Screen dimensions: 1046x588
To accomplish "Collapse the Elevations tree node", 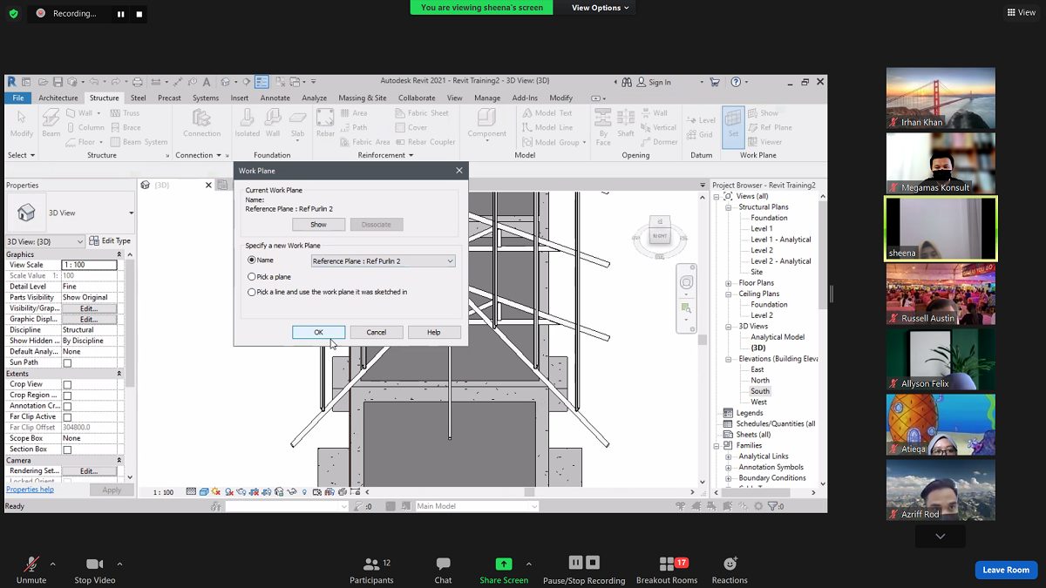I will coord(729,359).
